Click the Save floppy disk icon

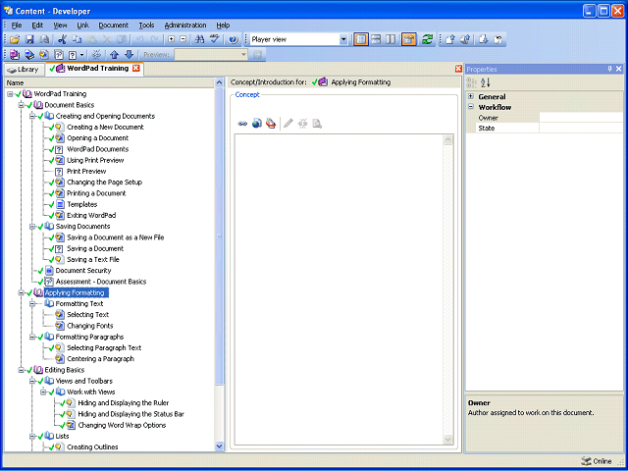(29, 39)
